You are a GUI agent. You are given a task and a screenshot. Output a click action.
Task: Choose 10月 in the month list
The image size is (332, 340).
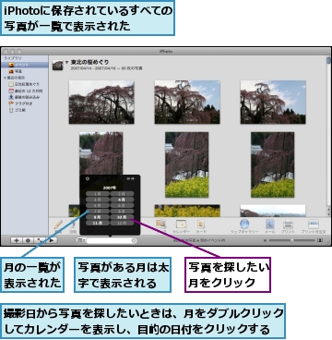(x=122, y=217)
